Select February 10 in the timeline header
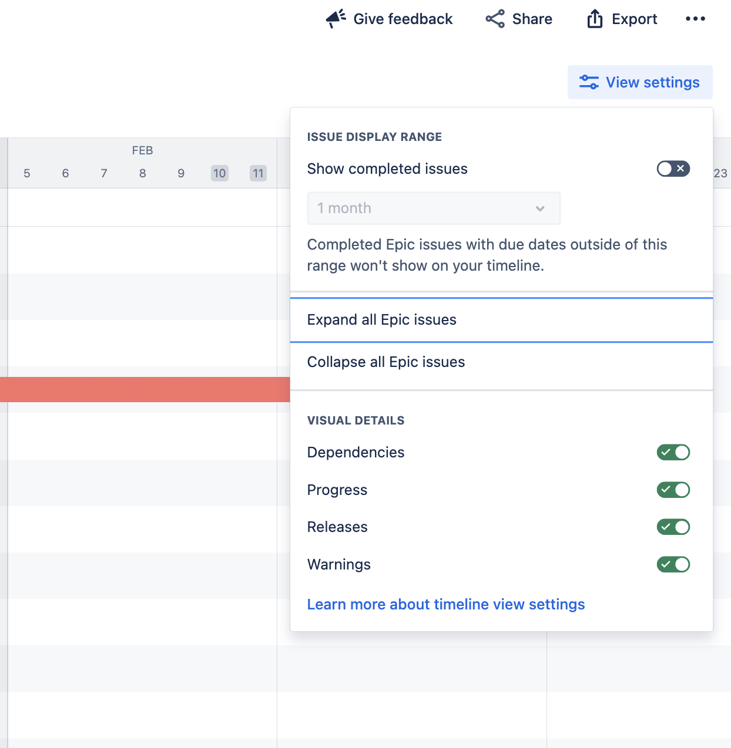The height and width of the screenshot is (748, 731). (x=219, y=173)
